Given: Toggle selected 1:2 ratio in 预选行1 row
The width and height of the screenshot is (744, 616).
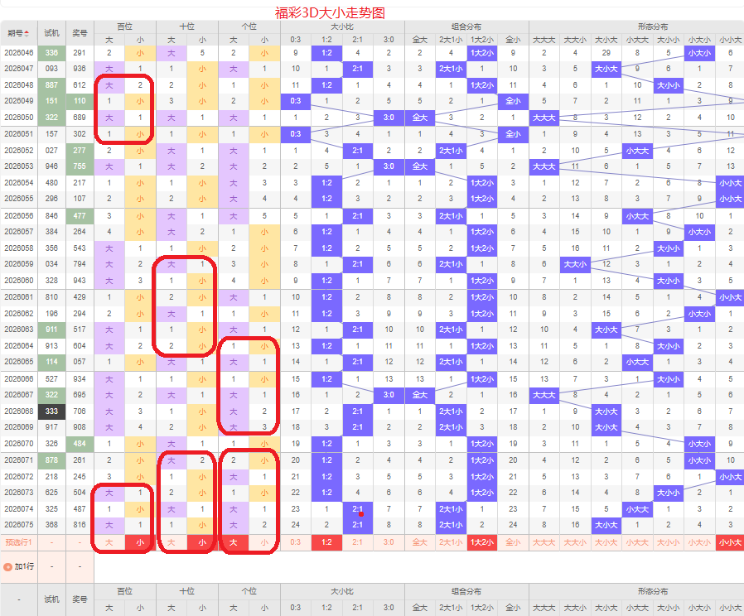Looking at the screenshot, I should (326, 542).
